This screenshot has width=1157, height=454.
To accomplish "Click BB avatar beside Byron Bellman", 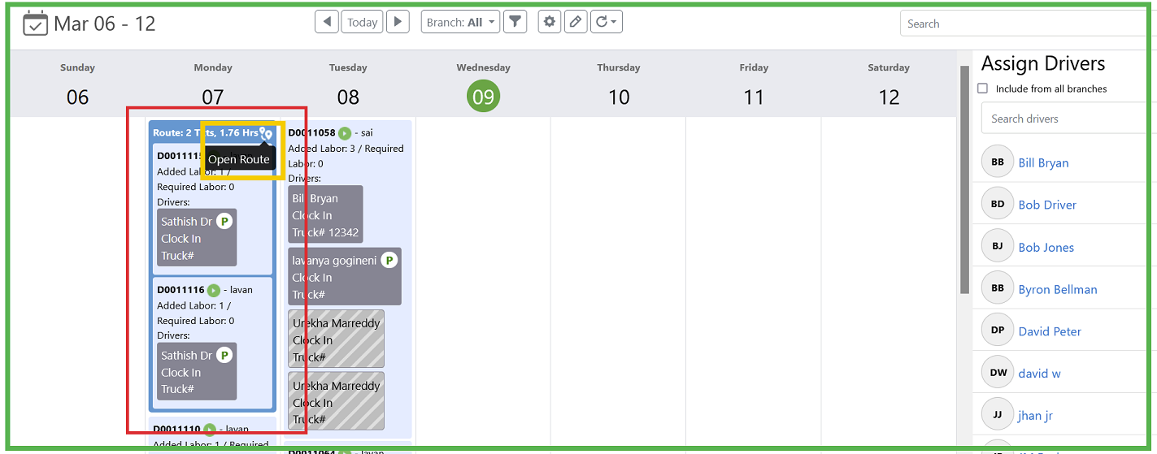I will (998, 288).
